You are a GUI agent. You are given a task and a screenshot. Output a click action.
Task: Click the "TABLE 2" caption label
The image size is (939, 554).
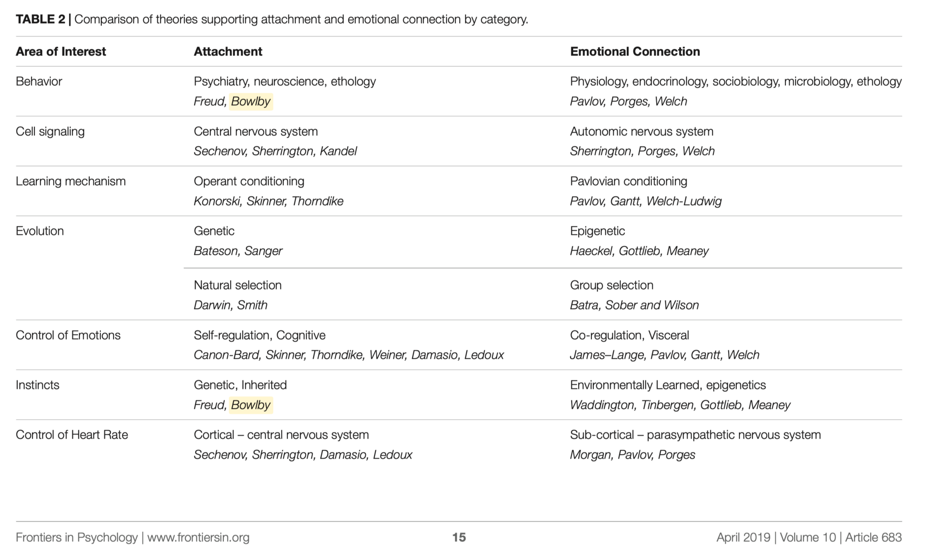point(40,19)
